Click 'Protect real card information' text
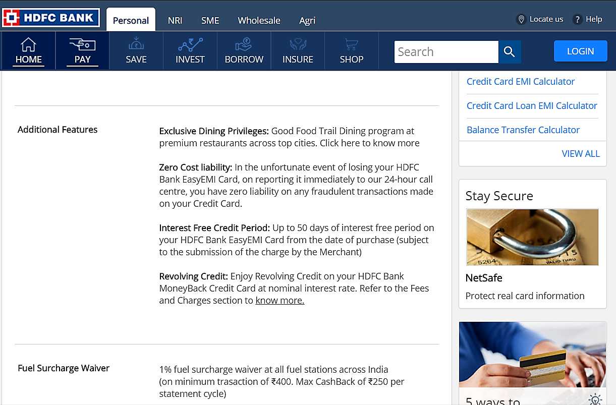616x405 pixels. pos(525,296)
